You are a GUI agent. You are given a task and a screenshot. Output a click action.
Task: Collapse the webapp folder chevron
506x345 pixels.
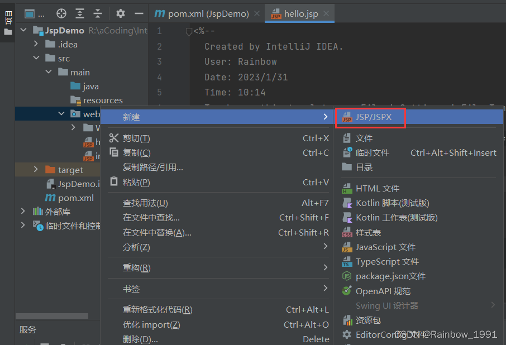pos(61,113)
